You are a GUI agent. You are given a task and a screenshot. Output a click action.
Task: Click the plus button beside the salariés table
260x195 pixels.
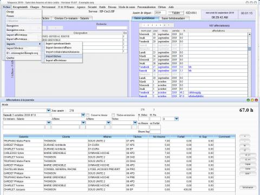click(245, 136)
